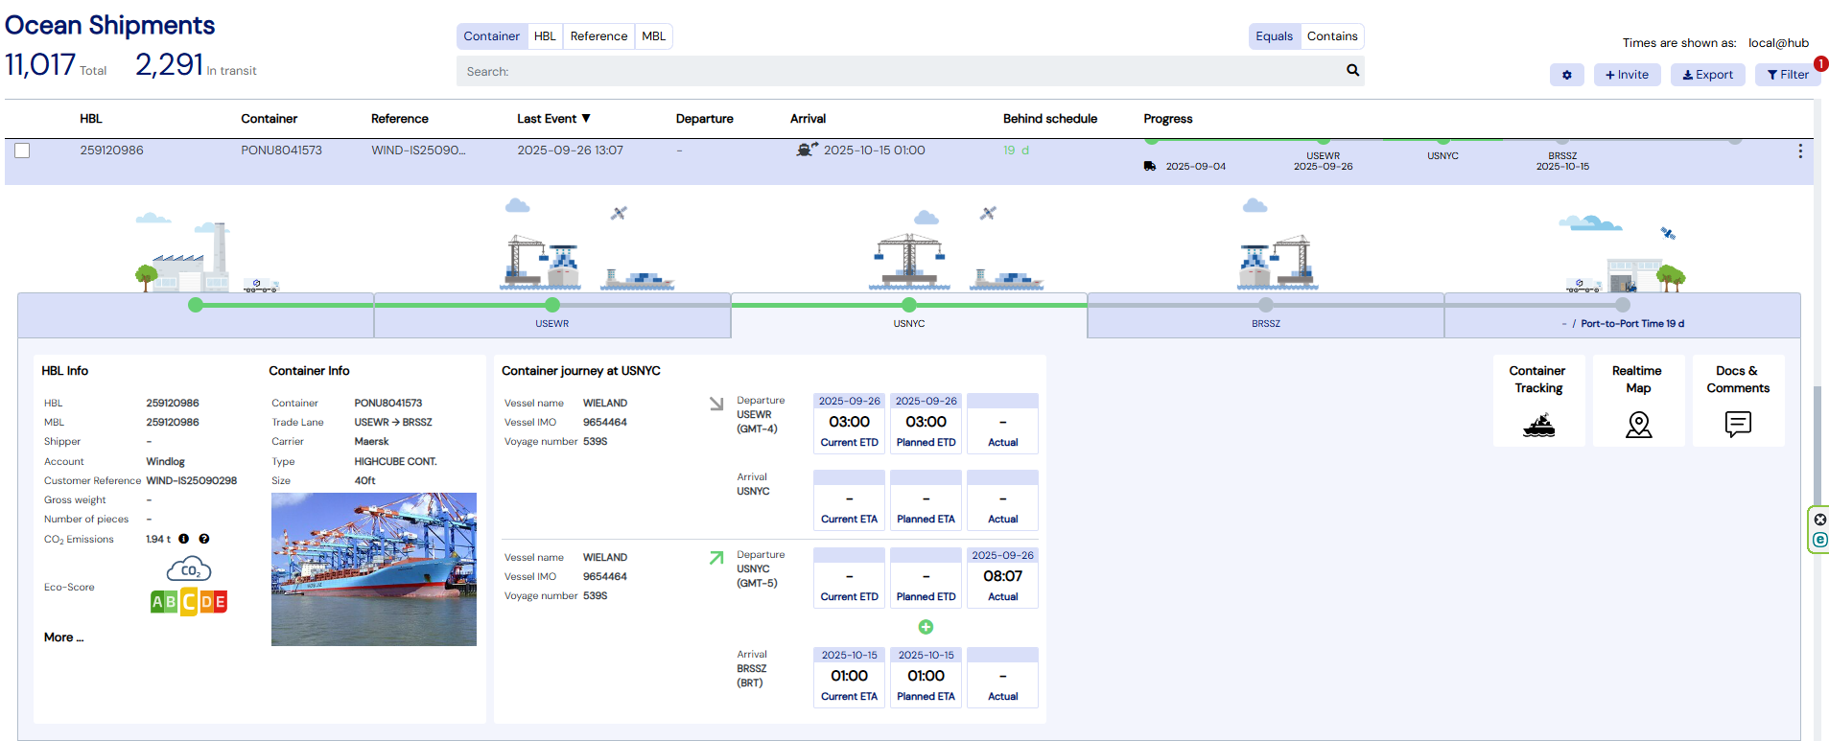Click the search magnifier icon

tap(1352, 70)
